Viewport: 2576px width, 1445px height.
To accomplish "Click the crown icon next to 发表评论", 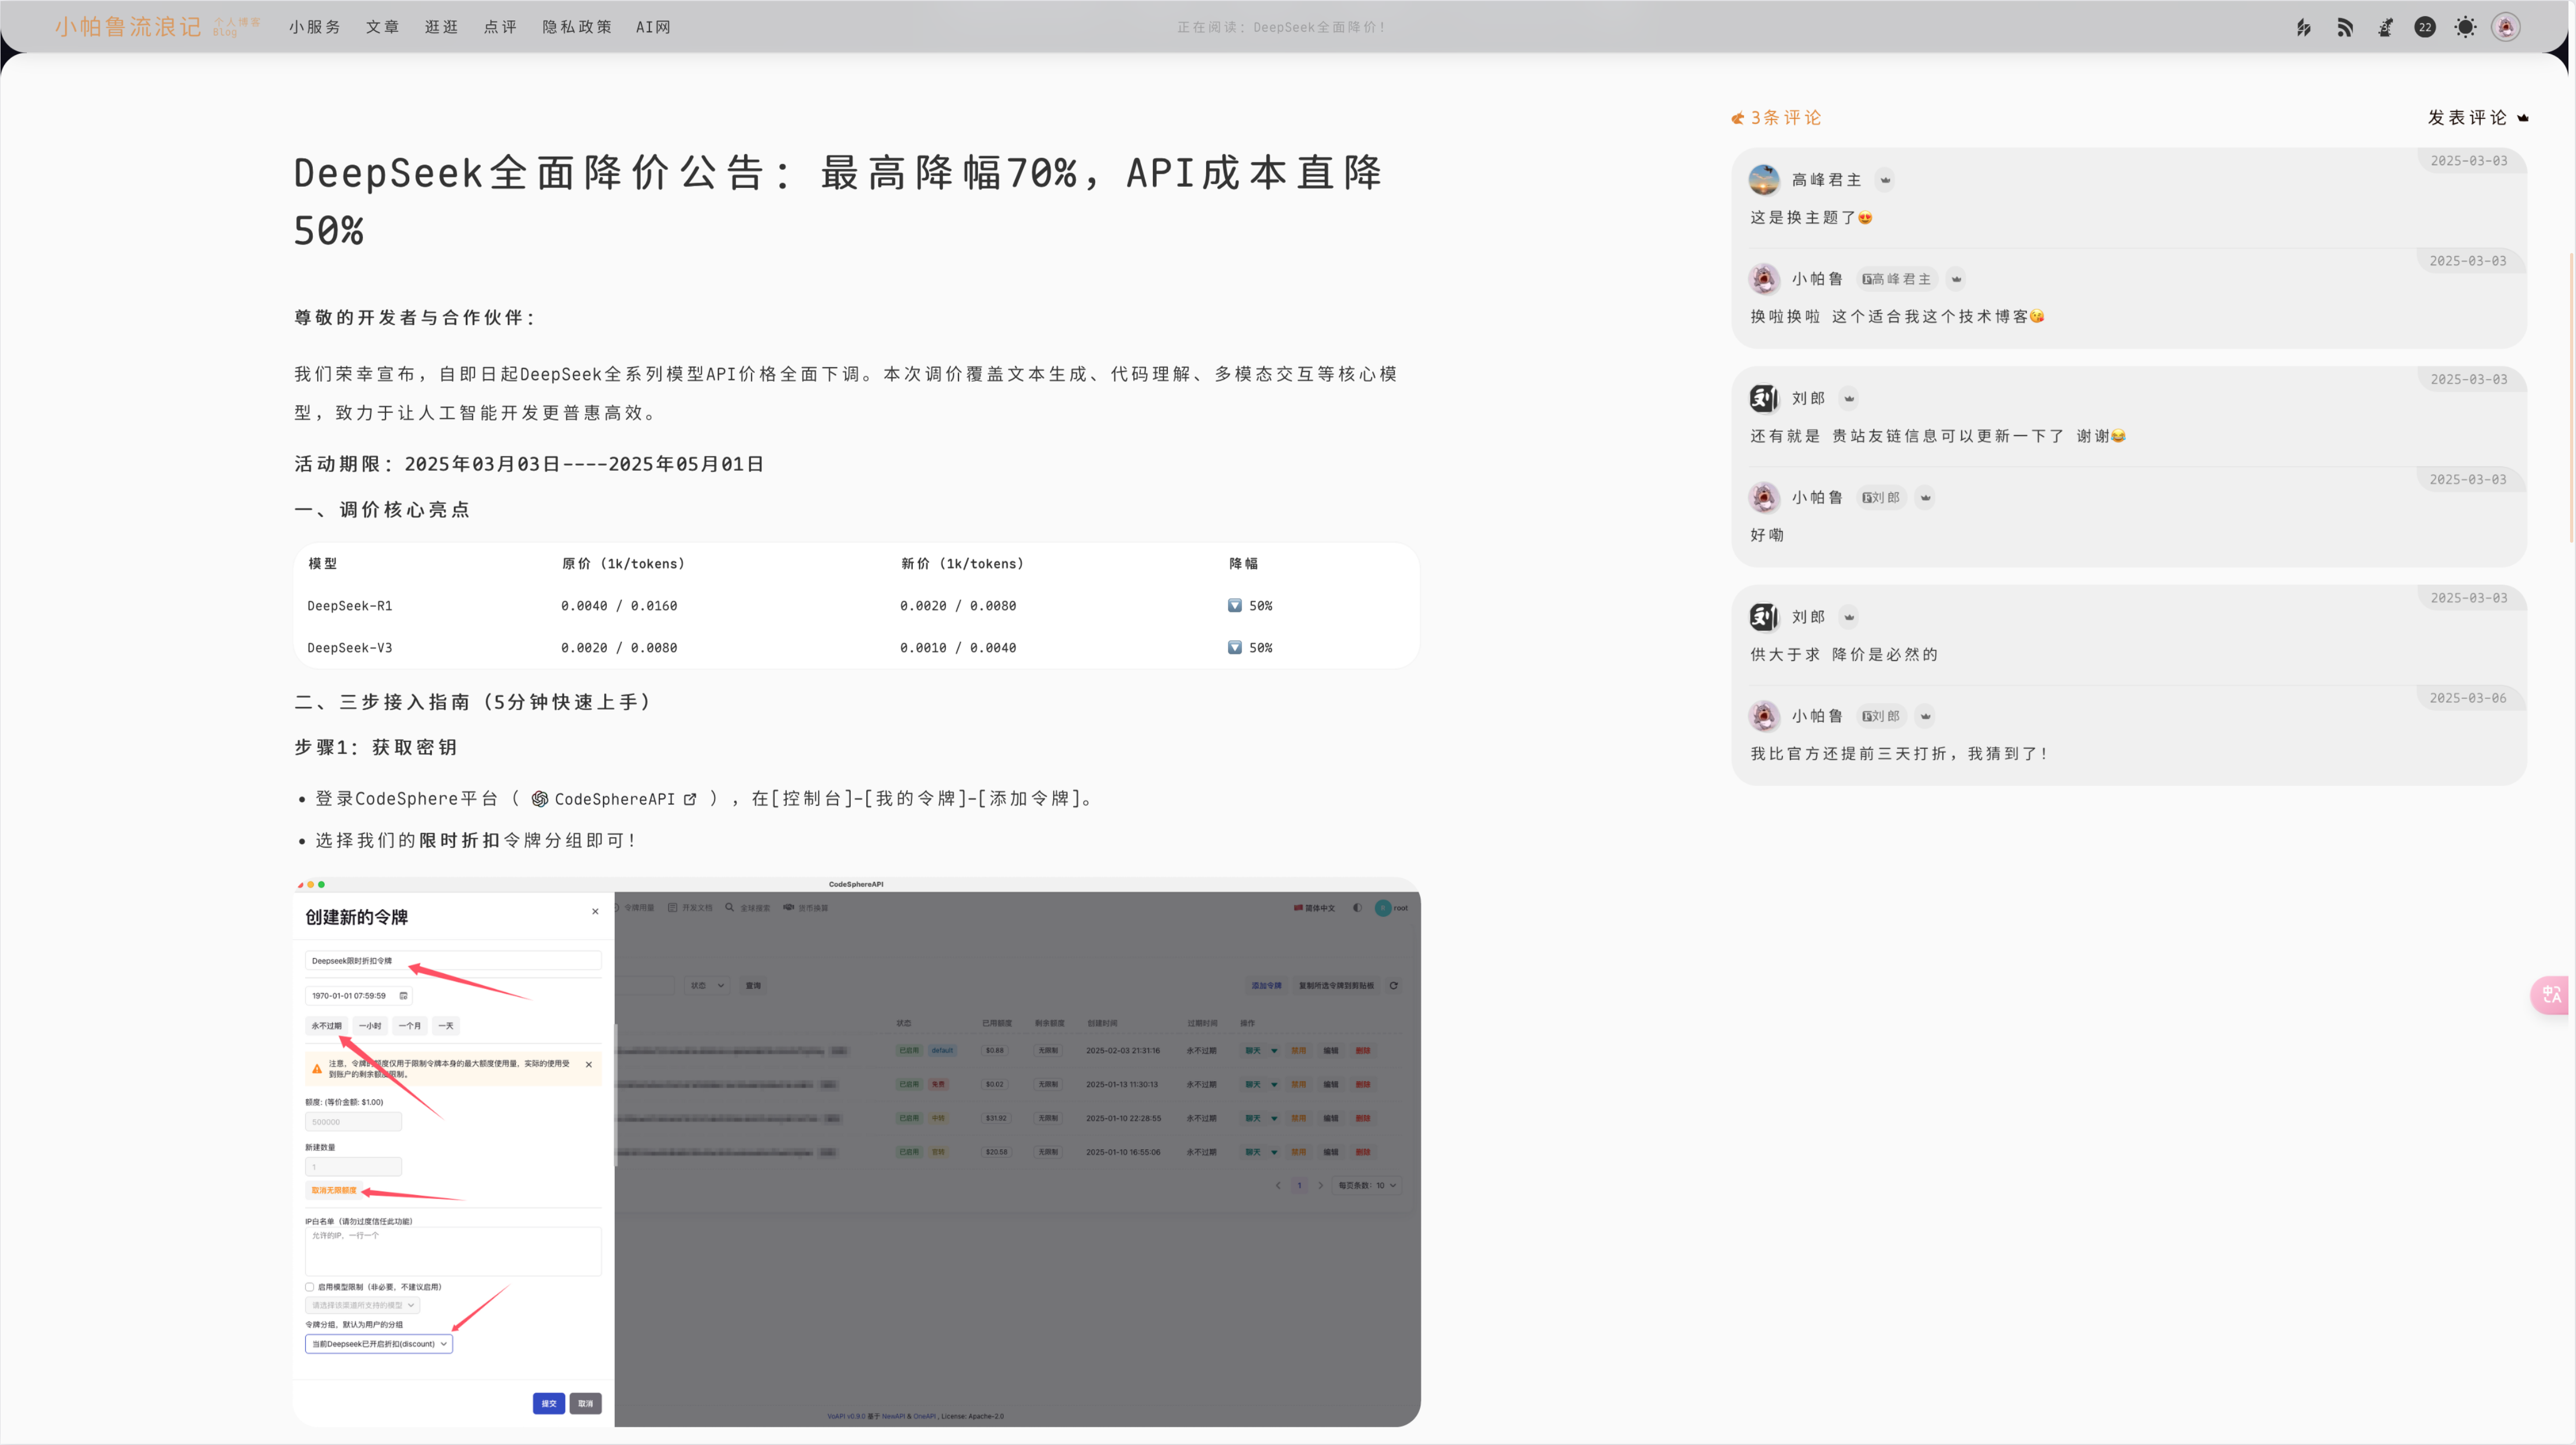I will point(2523,118).
